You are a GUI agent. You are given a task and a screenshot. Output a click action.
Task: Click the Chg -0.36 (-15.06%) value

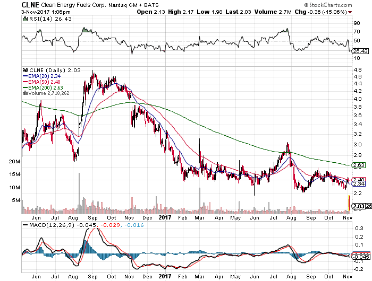tap(320, 12)
